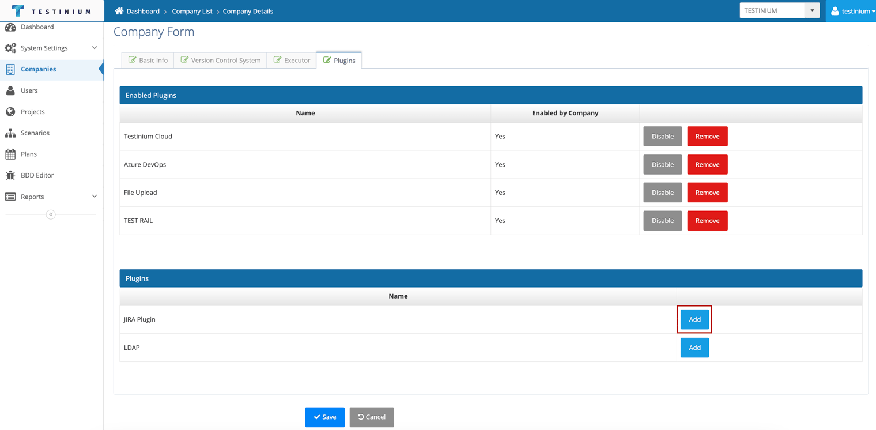Click the TEST RAIL plugin name
876x430 pixels.
point(138,221)
